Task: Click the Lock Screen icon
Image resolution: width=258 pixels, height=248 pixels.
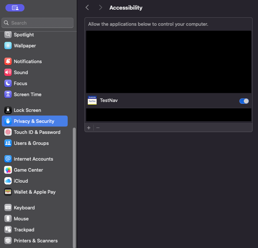Action: [8, 110]
